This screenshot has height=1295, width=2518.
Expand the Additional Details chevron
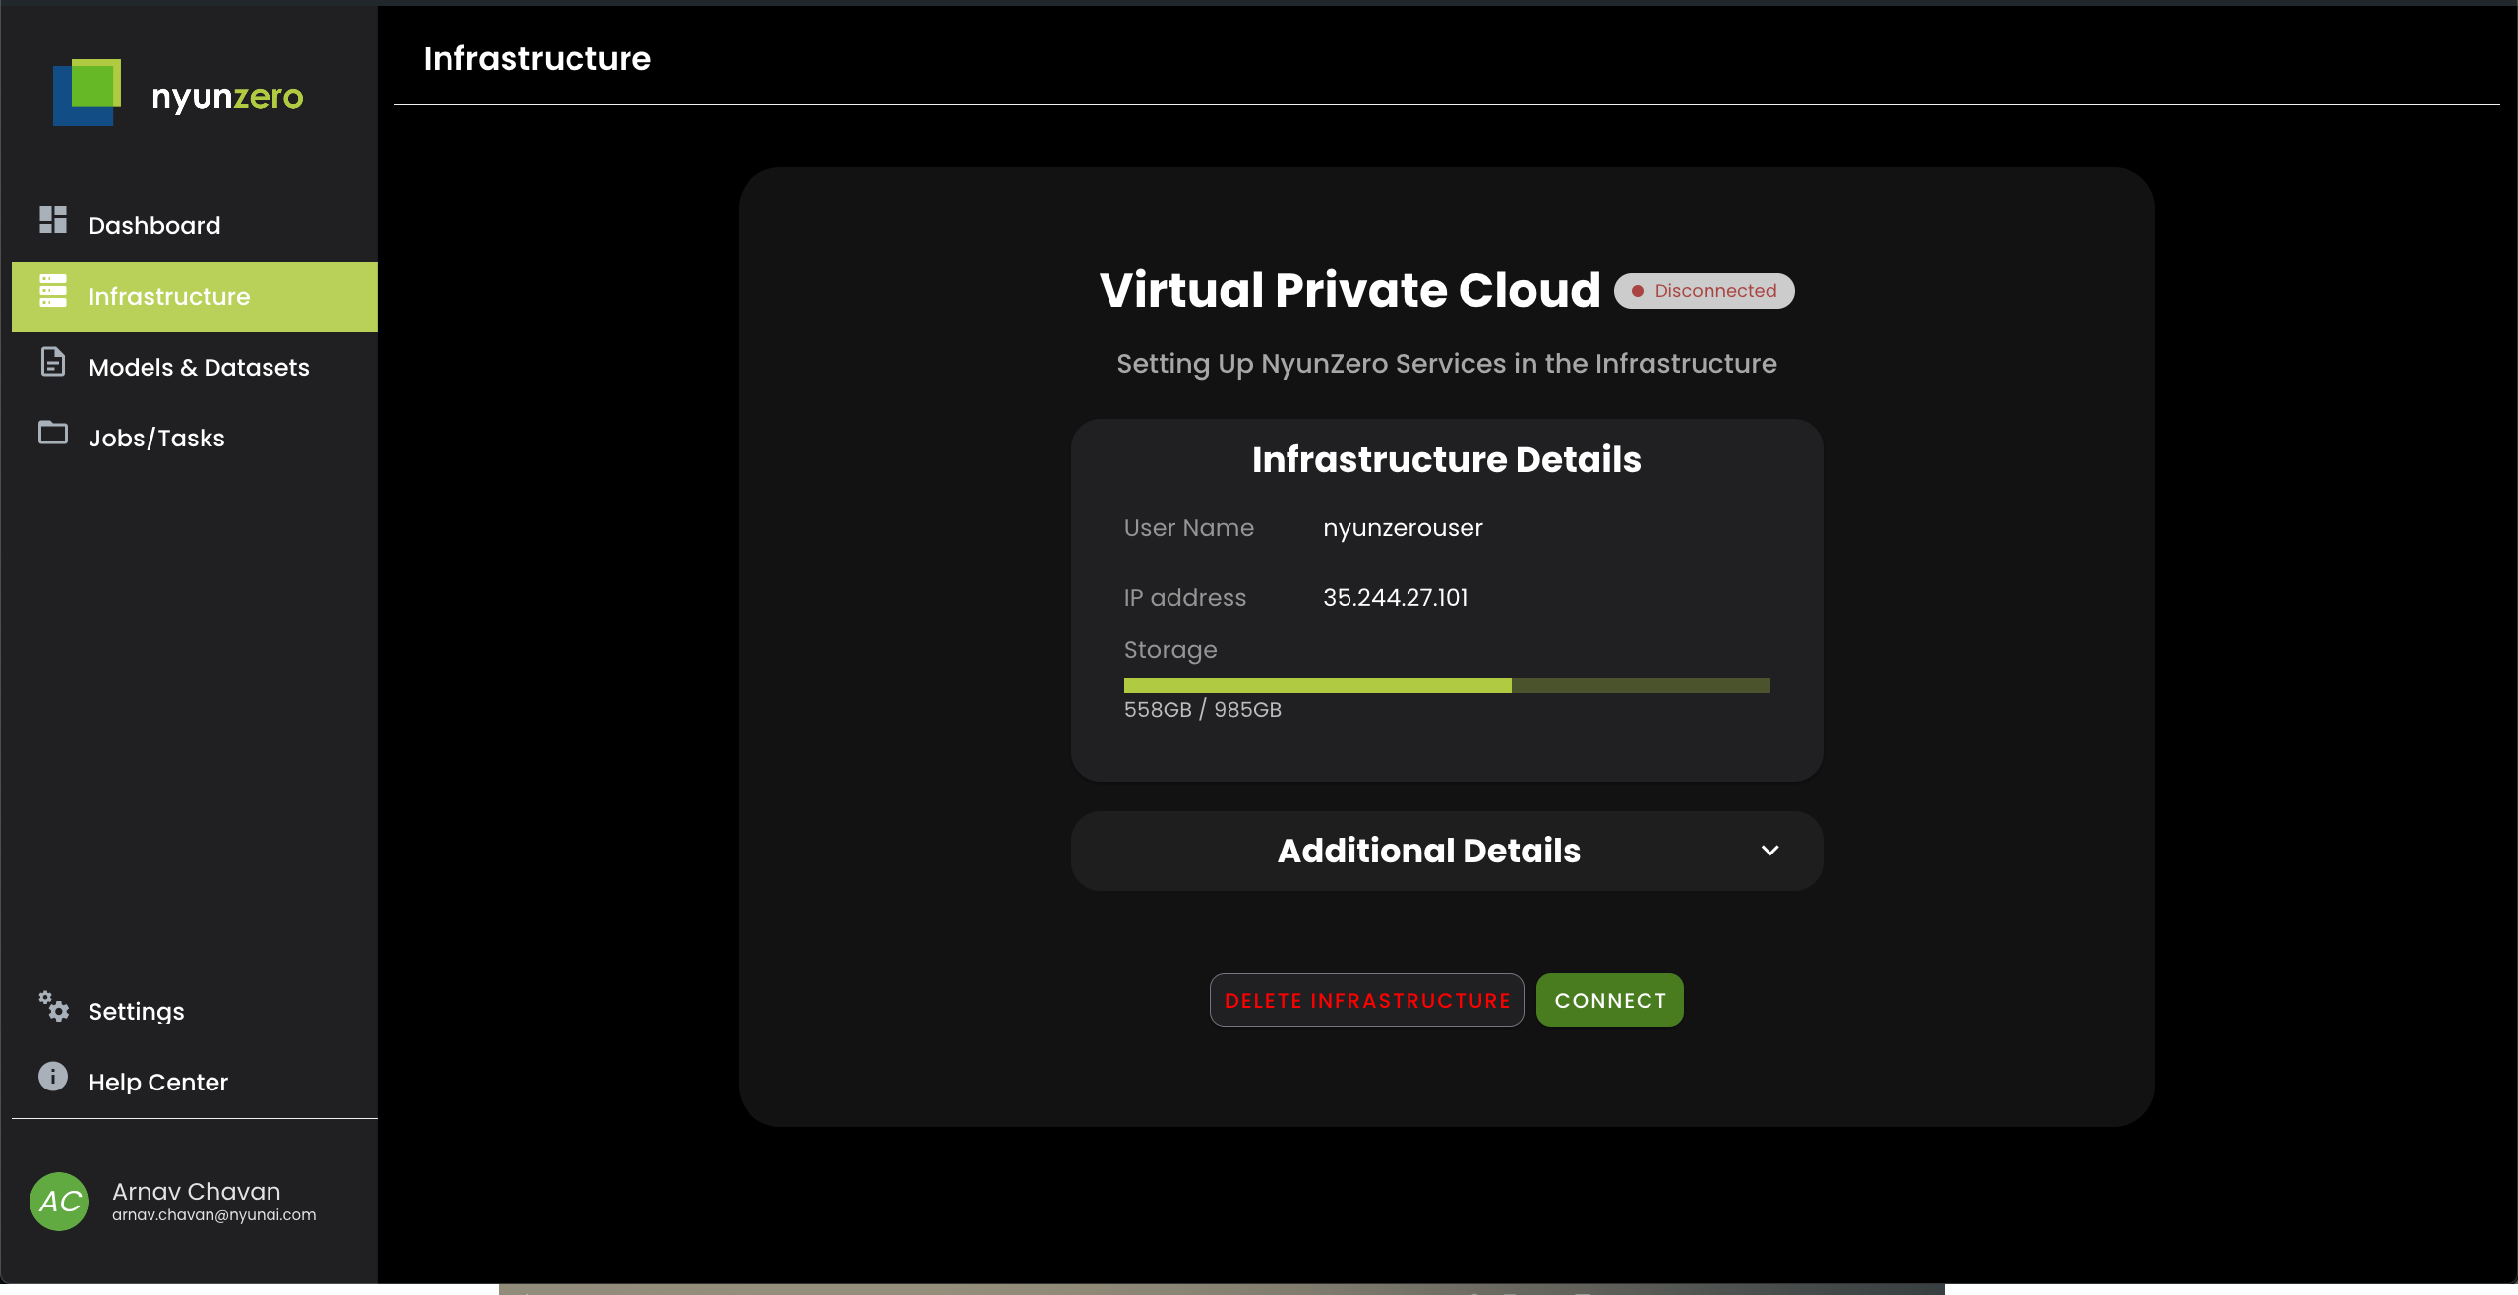pyautogui.click(x=1769, y=851)
